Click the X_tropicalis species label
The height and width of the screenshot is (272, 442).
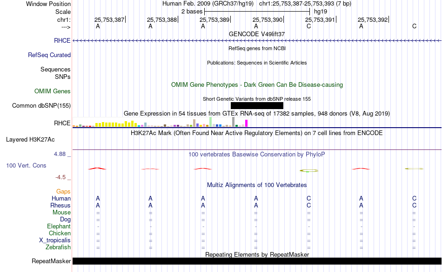[55, 240]
